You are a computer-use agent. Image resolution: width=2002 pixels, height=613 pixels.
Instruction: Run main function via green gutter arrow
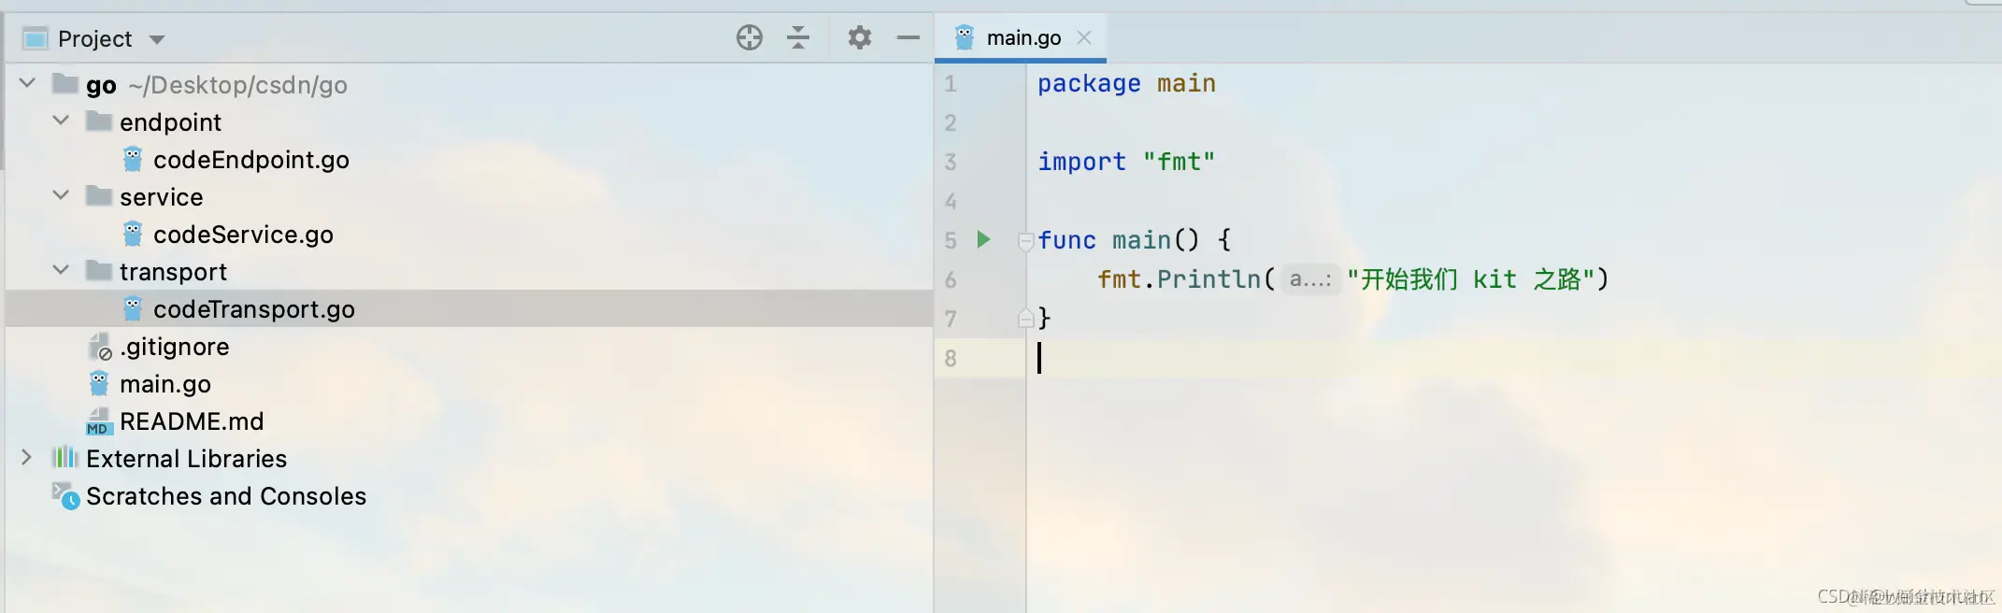click(983, 239)
